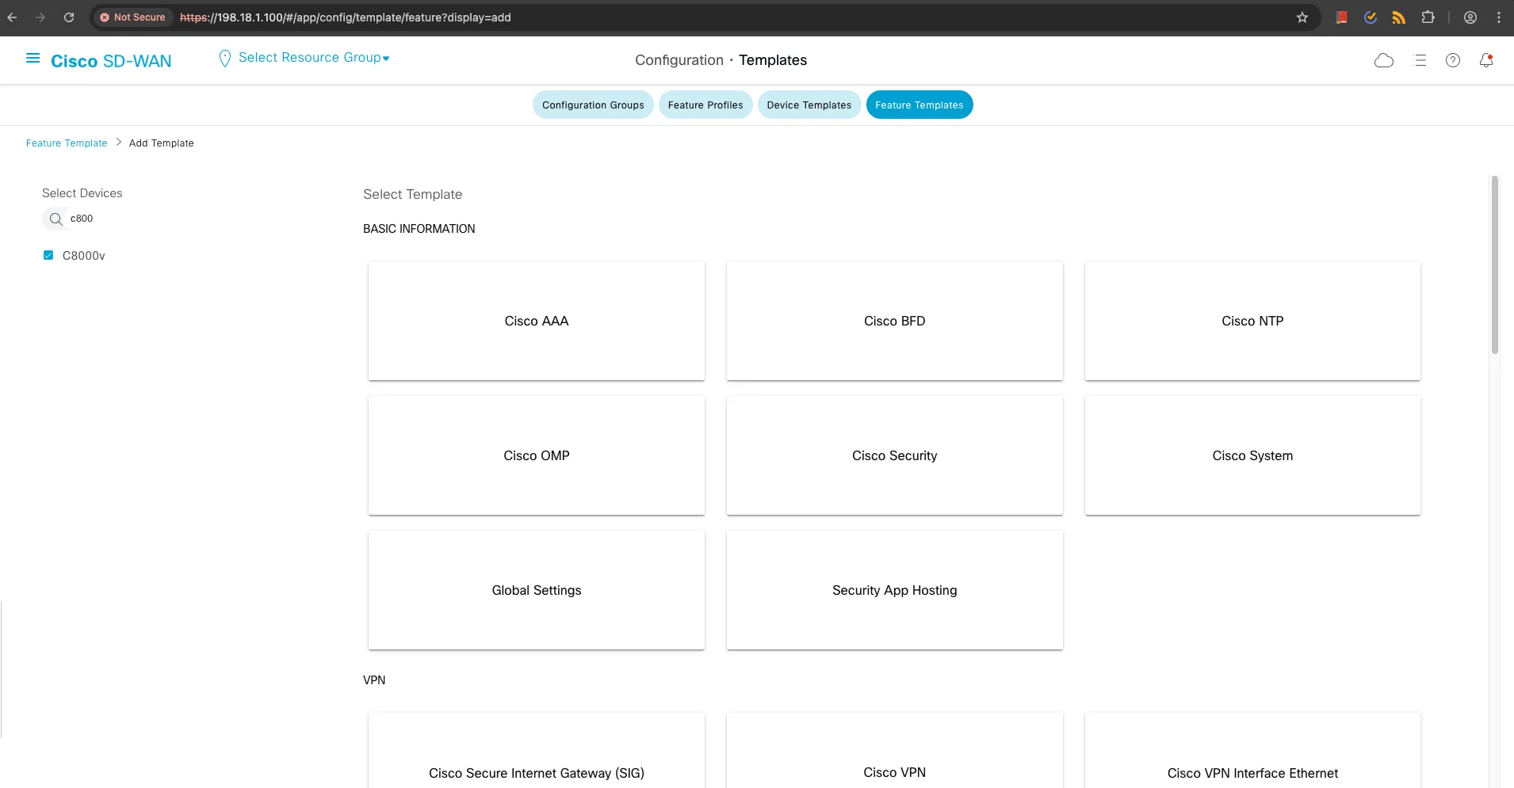Click the browser profile avatar icon
The height and width of the screenshot is (788, 1514).
click(x=1470, y=17)
